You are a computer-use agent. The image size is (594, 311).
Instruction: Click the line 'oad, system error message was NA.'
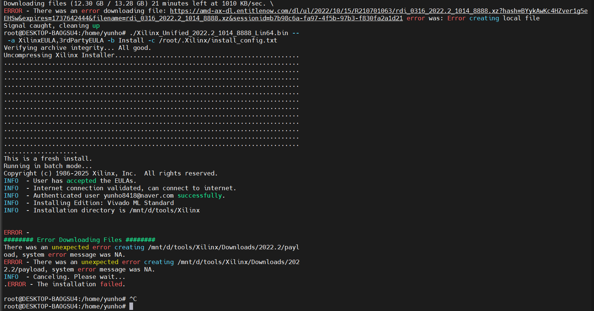[65, 254]
